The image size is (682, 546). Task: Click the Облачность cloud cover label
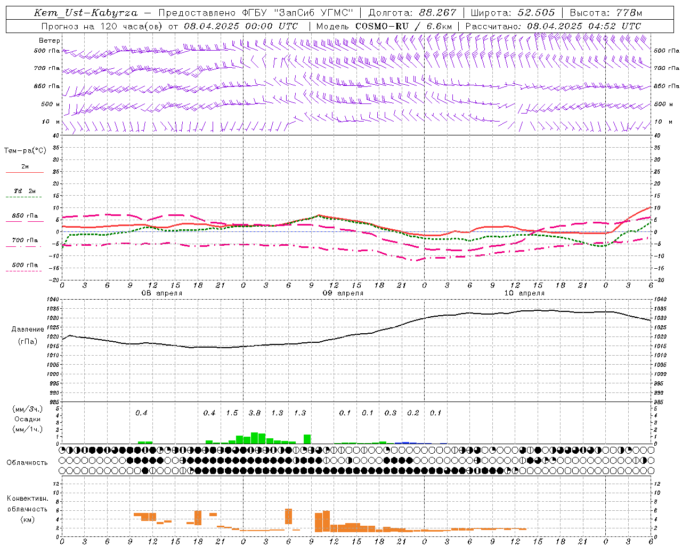[x=27, y=462]
